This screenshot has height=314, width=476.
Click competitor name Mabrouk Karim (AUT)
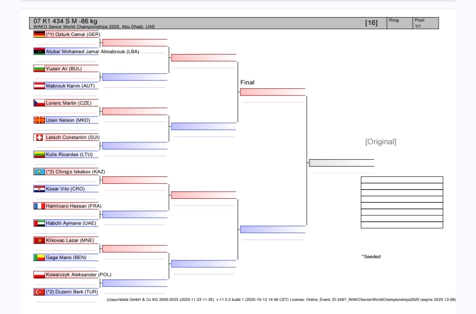tap(70, 86)
